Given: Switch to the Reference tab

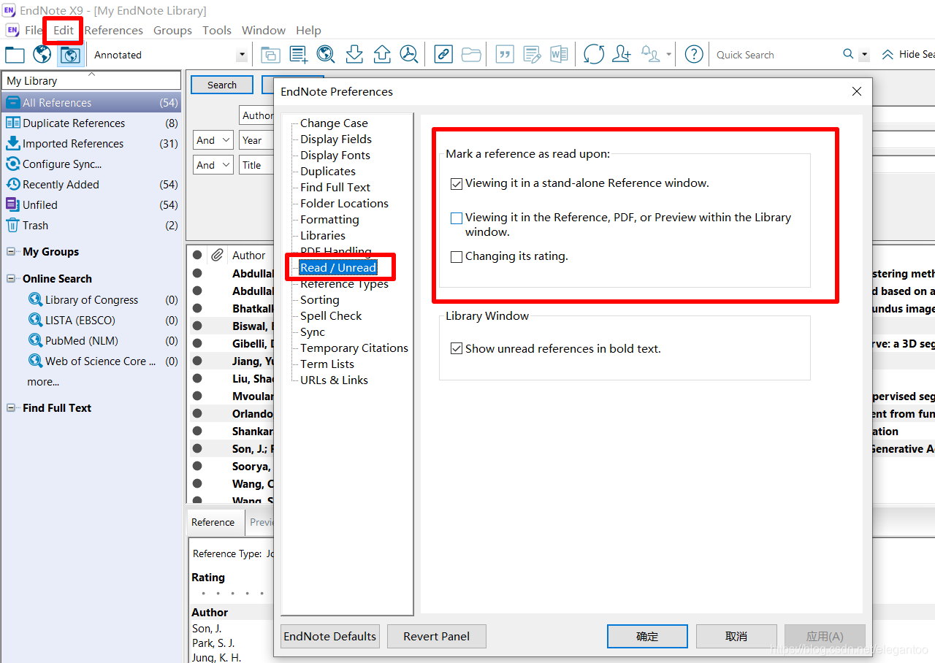Looking at the screenshot, I should [x=213, y=522].
